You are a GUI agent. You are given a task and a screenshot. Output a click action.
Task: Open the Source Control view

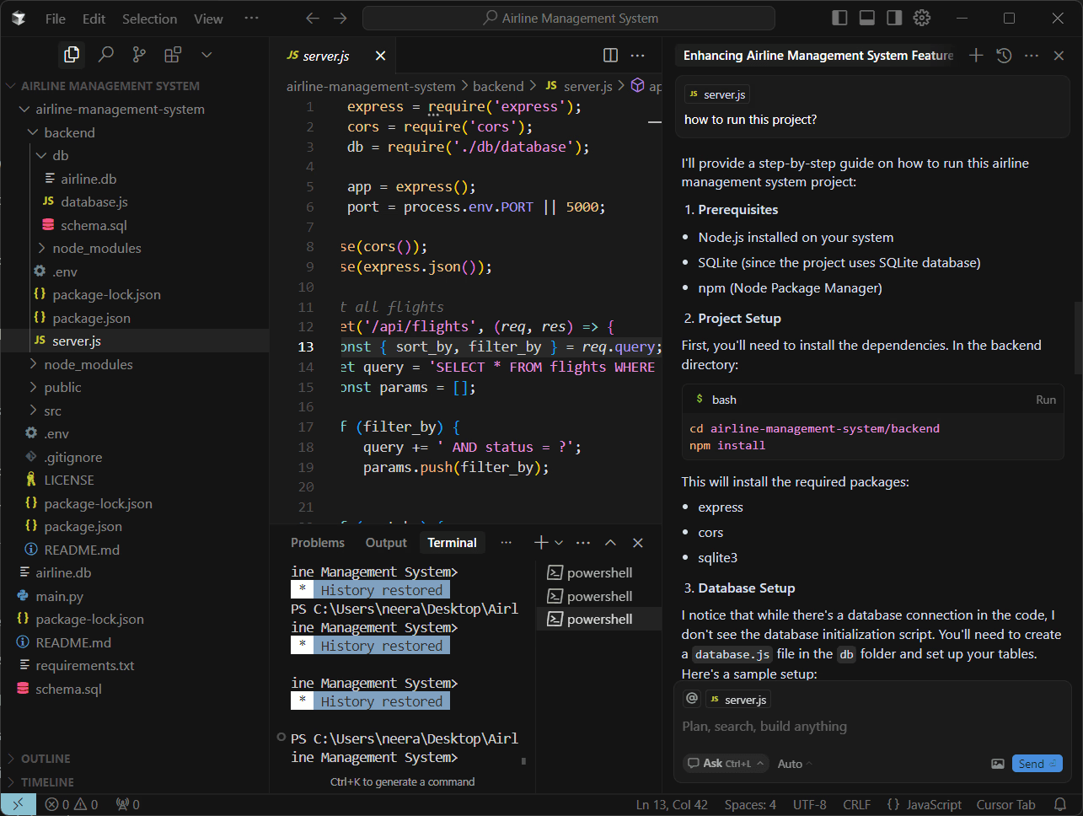[139, 54]
